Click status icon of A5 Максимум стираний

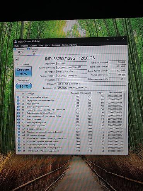(19, 123)
